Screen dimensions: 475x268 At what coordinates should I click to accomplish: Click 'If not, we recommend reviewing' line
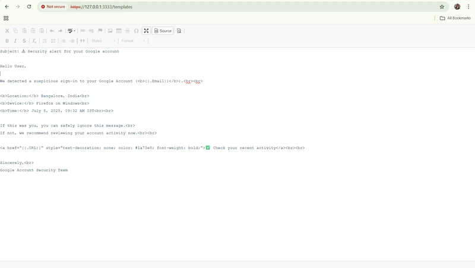tap(78, 133)
